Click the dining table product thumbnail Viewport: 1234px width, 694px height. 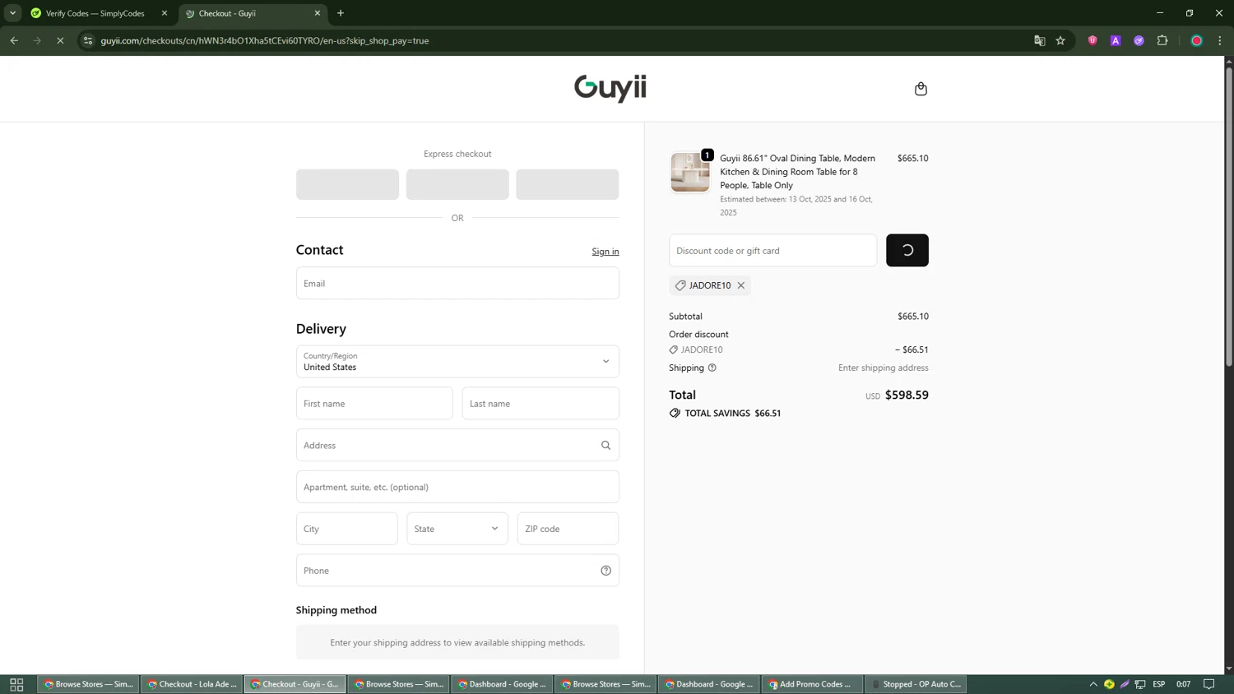tap(690, 172)
